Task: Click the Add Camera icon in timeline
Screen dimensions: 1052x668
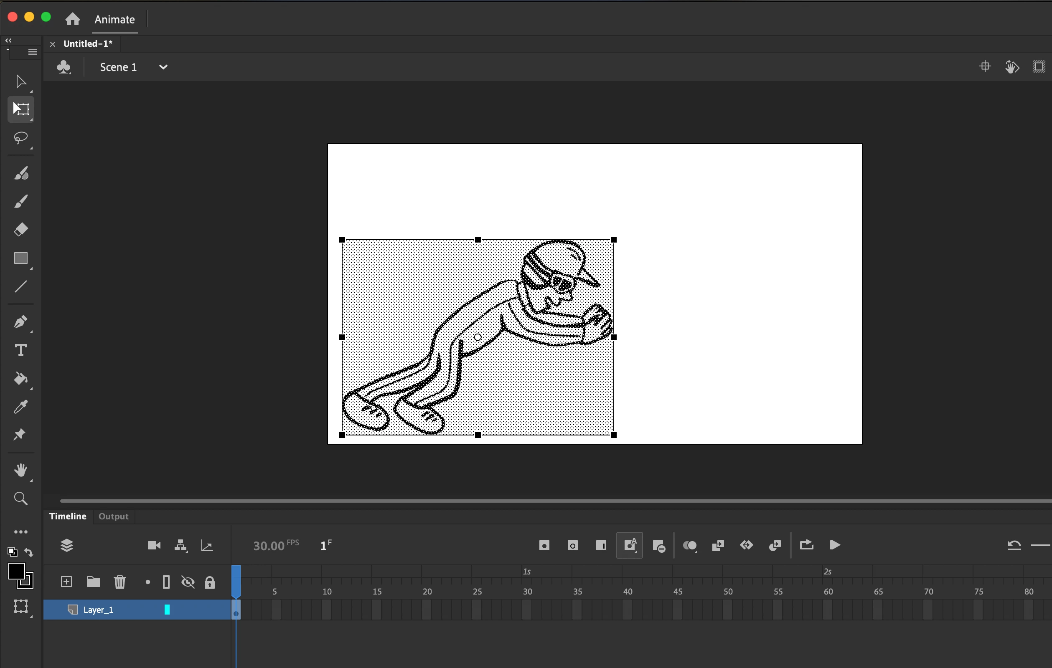Action: point(154,545)
